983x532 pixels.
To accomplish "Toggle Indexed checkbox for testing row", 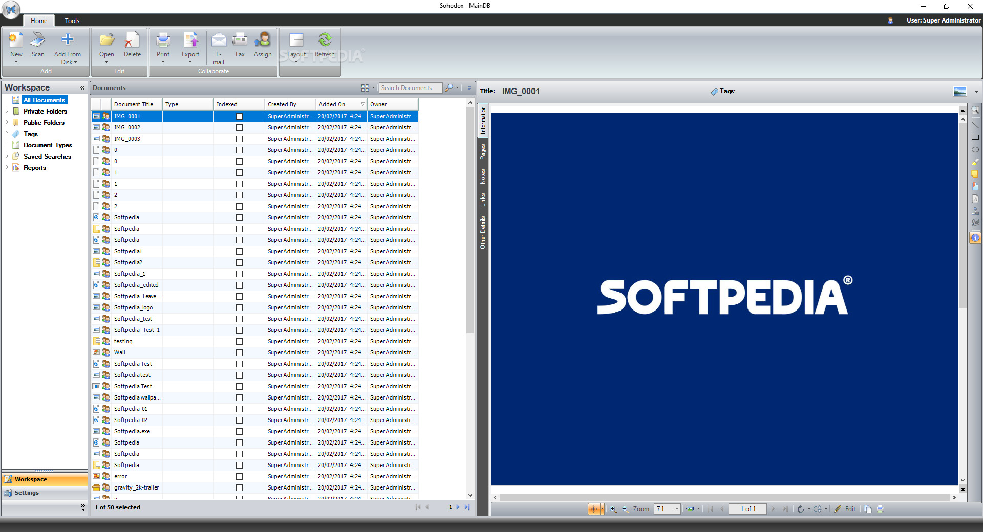I will pos(239,342).
